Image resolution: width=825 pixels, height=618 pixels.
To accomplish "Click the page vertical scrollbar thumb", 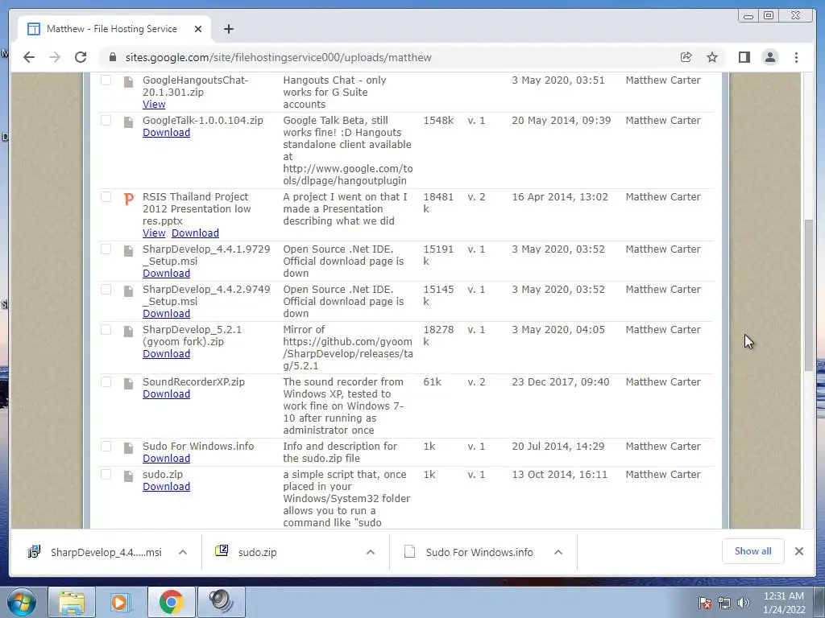I will pyautogui.click(x=809, y=295).
